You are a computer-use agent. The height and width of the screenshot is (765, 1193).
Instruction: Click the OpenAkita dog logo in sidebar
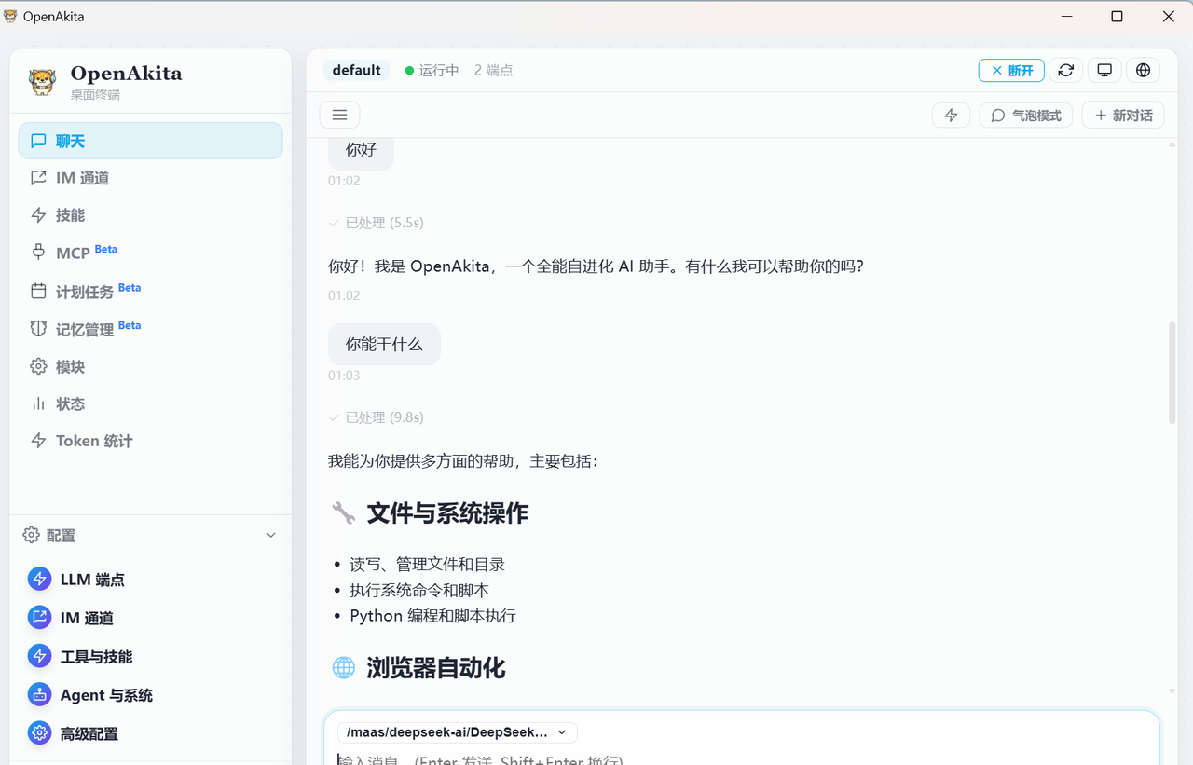[x=42, y=82]
